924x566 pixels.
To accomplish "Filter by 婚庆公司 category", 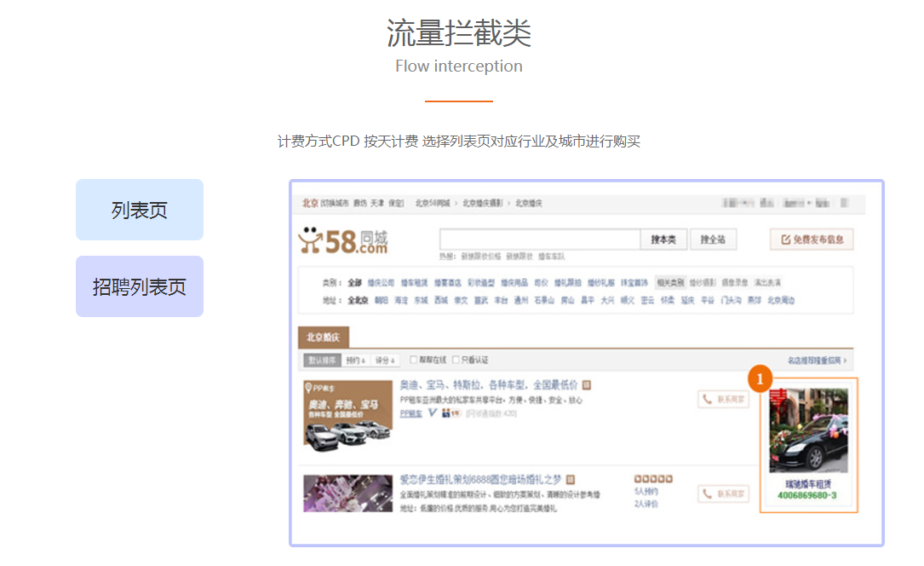I will point(382,283).
